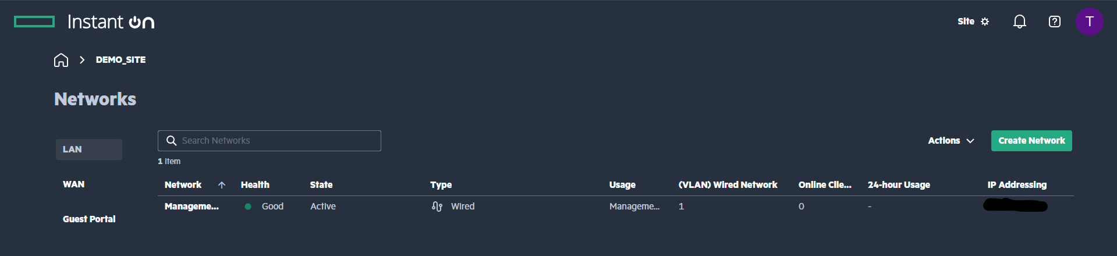Click the Create Network button
This screenshot has width=1117, height=256.
(x=1031, y=141)
